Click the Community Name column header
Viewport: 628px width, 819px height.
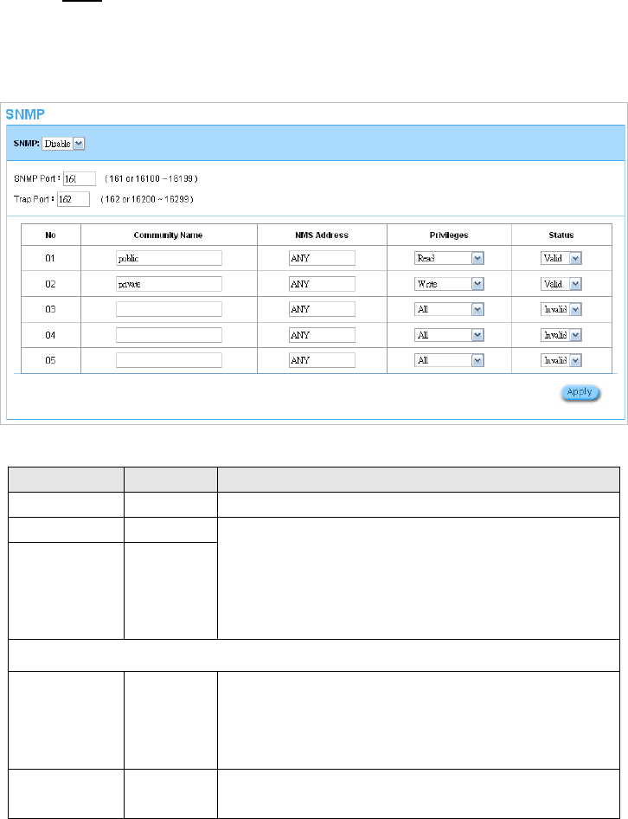coord(168,235)
